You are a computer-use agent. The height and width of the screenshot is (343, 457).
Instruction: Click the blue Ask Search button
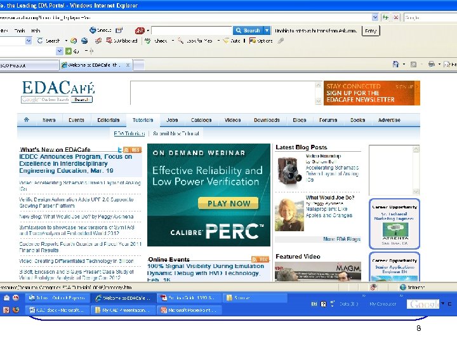click(x=248, y=30)
